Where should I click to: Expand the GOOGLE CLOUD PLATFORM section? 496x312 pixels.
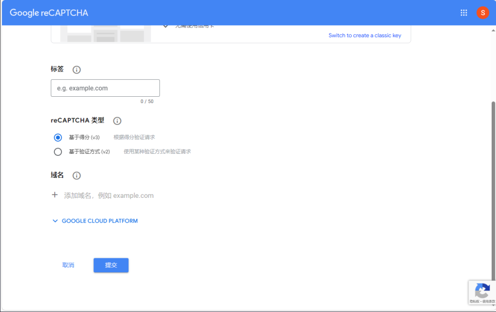pos(95,221)
